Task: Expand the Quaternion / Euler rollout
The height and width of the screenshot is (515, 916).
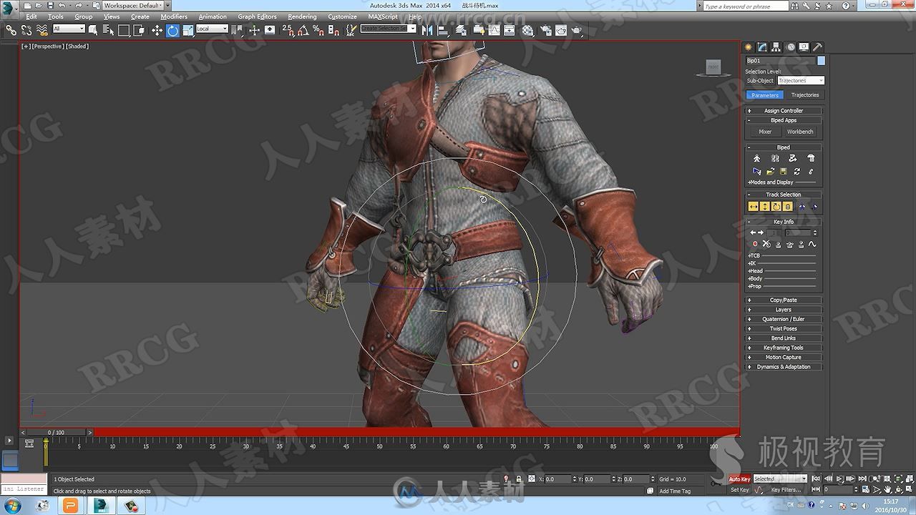Action: (x=784, y=319)
